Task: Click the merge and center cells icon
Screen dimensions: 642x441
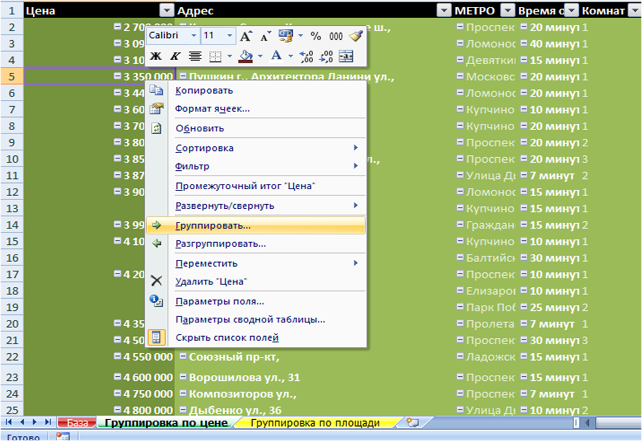Action: tap(346, 56)
